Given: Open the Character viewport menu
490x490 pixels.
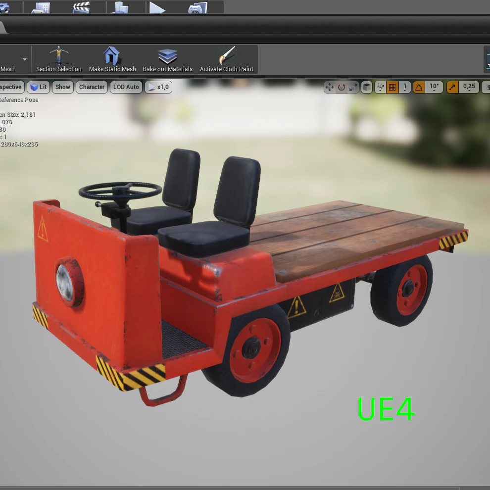Looking at the screenshot, I should (92, 87).
